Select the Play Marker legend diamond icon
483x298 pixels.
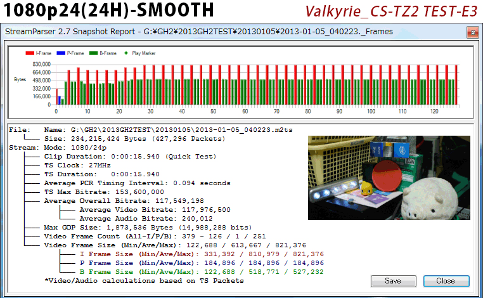(126, 54)
